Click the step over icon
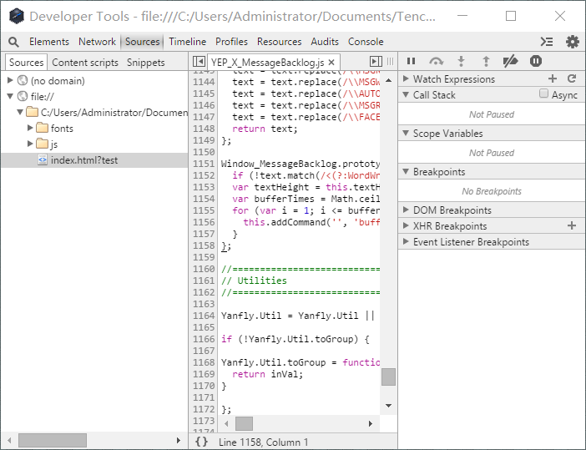Screen dimensions: 586x450 point(436,61)
